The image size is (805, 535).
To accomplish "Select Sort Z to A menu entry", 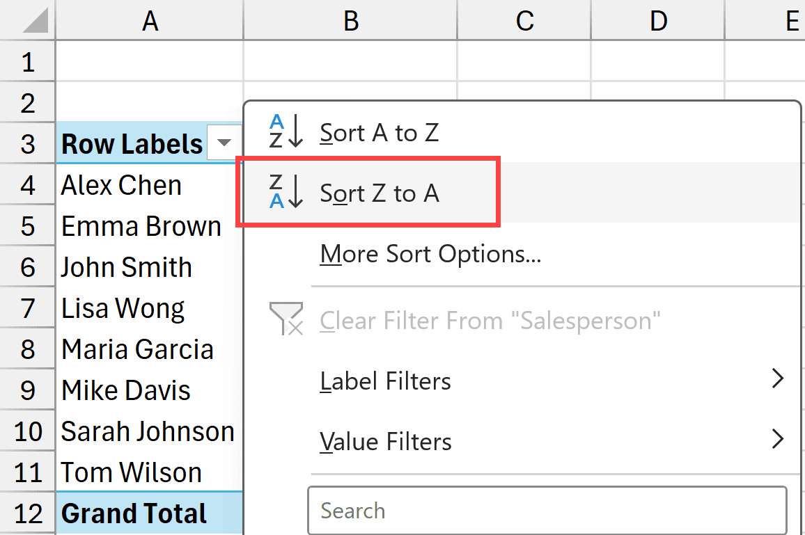I will point(379,193).
